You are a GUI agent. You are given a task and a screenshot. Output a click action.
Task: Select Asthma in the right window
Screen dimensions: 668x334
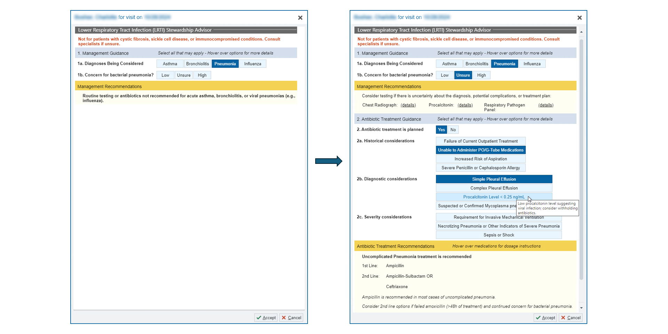(449, 64)
